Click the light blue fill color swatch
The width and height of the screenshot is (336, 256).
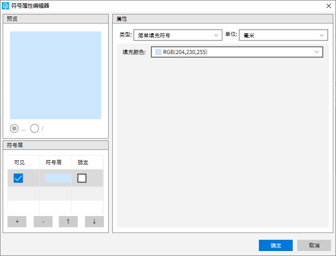point(158,52)
